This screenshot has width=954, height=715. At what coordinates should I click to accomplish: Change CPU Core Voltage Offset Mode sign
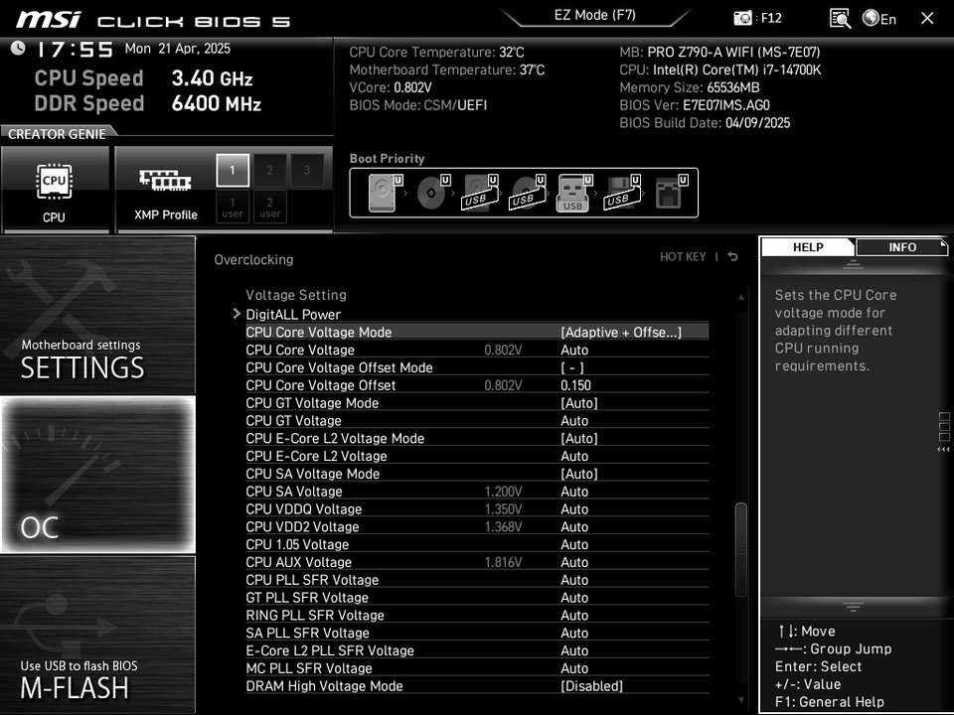click(572, 367)
